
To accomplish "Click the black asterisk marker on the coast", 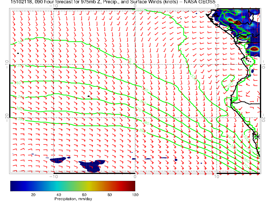I will click(258, 136).
